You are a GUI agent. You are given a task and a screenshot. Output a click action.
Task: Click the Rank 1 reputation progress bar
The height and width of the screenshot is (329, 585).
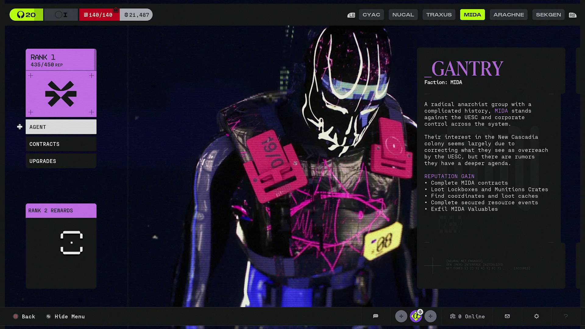coord(61,60)
